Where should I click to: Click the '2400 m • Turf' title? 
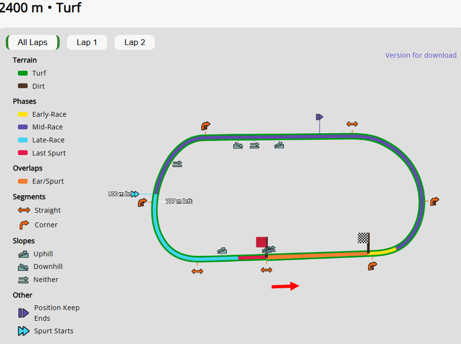(x=40, y=7)
